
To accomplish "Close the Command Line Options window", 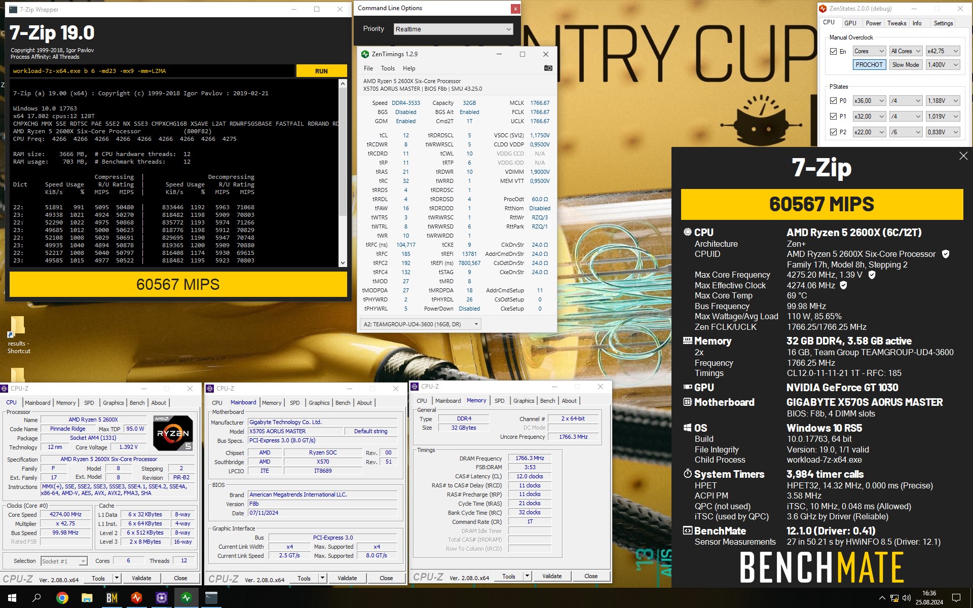I will coord(515,9).
